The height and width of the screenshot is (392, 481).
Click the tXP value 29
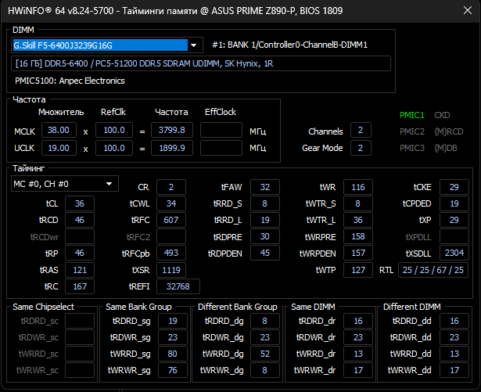(454, 220)
